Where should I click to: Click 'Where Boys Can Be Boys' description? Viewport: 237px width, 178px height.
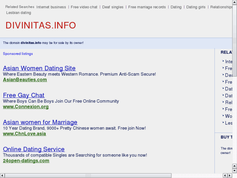[61, 101]
